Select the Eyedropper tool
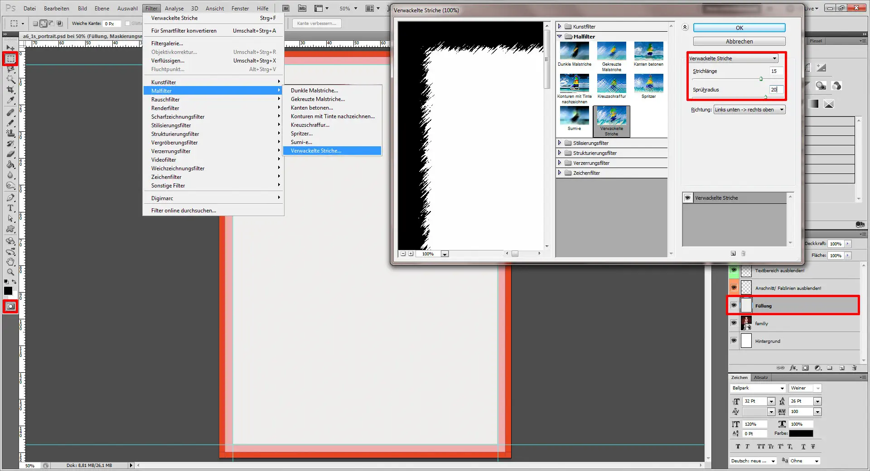Viewport: 870px width, 471px height. (10, 101)
